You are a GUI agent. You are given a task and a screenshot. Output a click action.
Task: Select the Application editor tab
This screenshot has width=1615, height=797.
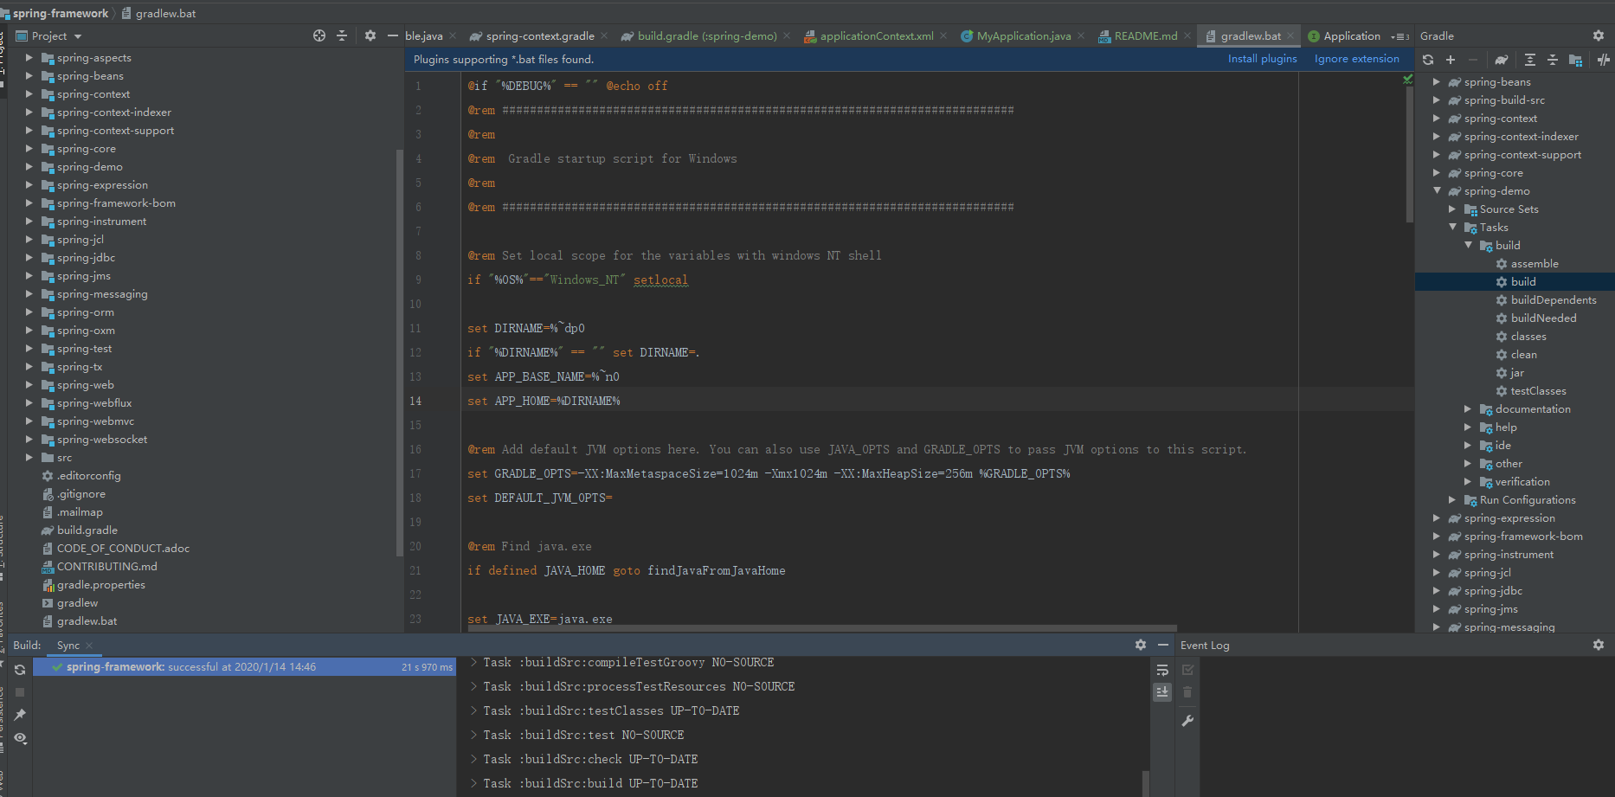click(1344, 35)
